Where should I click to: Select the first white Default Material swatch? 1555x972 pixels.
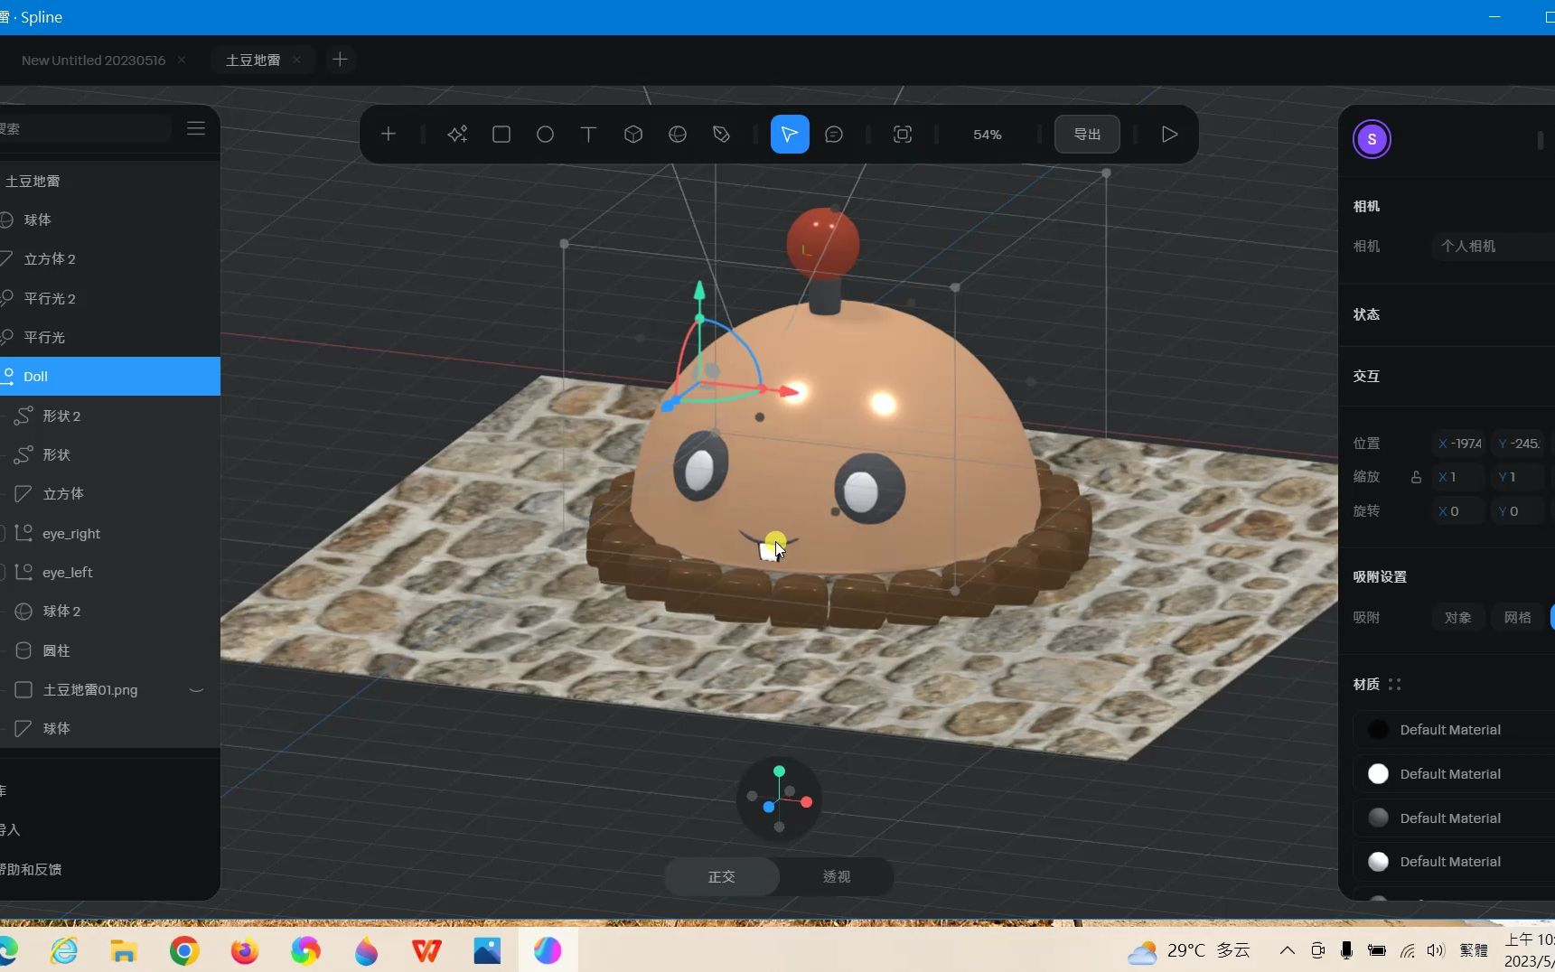(1378, 773)
